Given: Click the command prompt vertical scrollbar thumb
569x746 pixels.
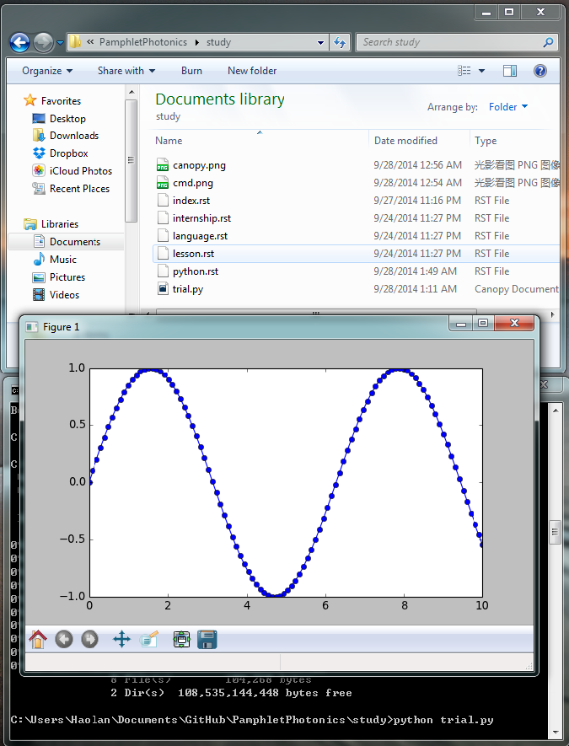Looking at the screenshot, I should pyautogui.click(x=555, y=533).
